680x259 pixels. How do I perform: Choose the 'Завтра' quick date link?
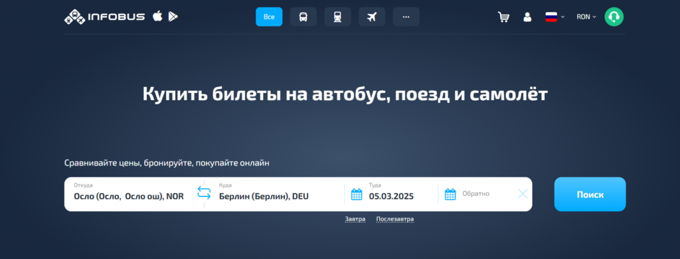[x=355, y=219]
